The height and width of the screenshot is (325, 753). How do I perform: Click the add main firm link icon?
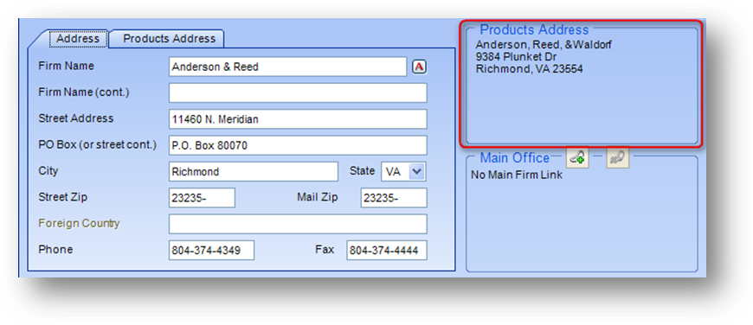pyautogui.click(x=577, y=157)
